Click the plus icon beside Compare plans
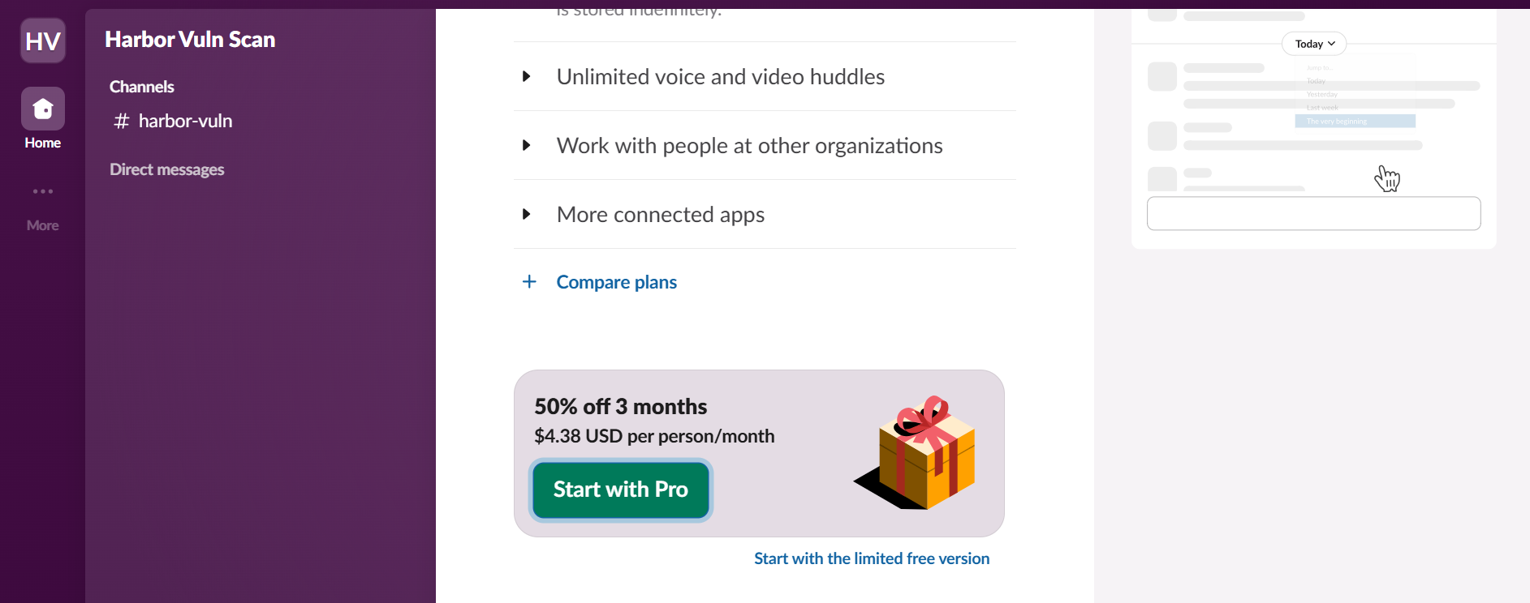 529,281
